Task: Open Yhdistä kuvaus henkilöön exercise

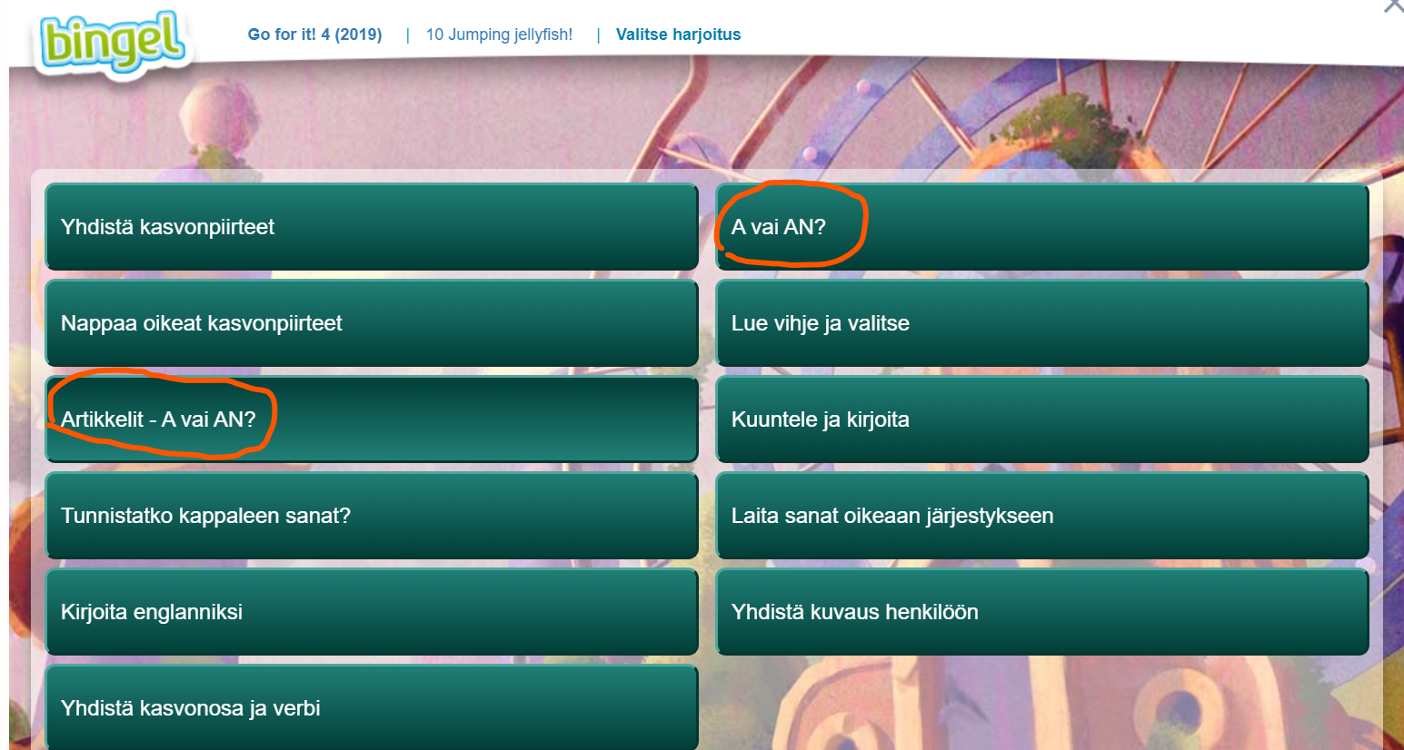Action: point(1041,612)
